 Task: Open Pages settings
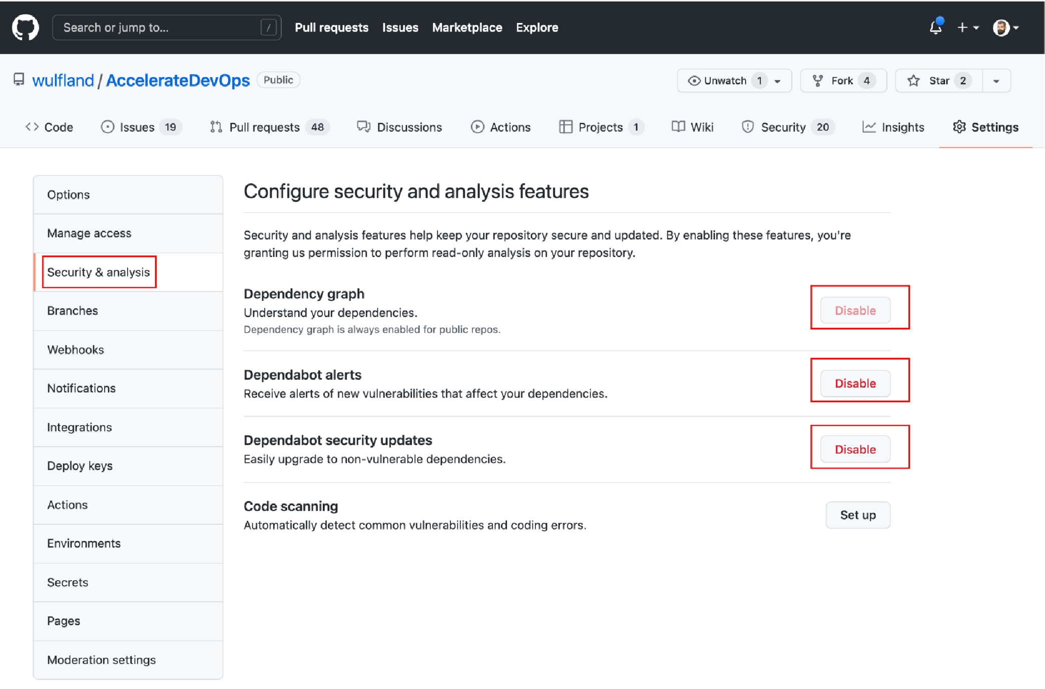pos(128,621)
